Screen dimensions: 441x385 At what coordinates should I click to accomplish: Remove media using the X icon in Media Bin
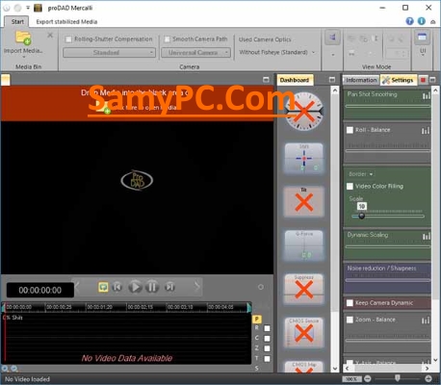pyautogui.click(x=50, y=36)
